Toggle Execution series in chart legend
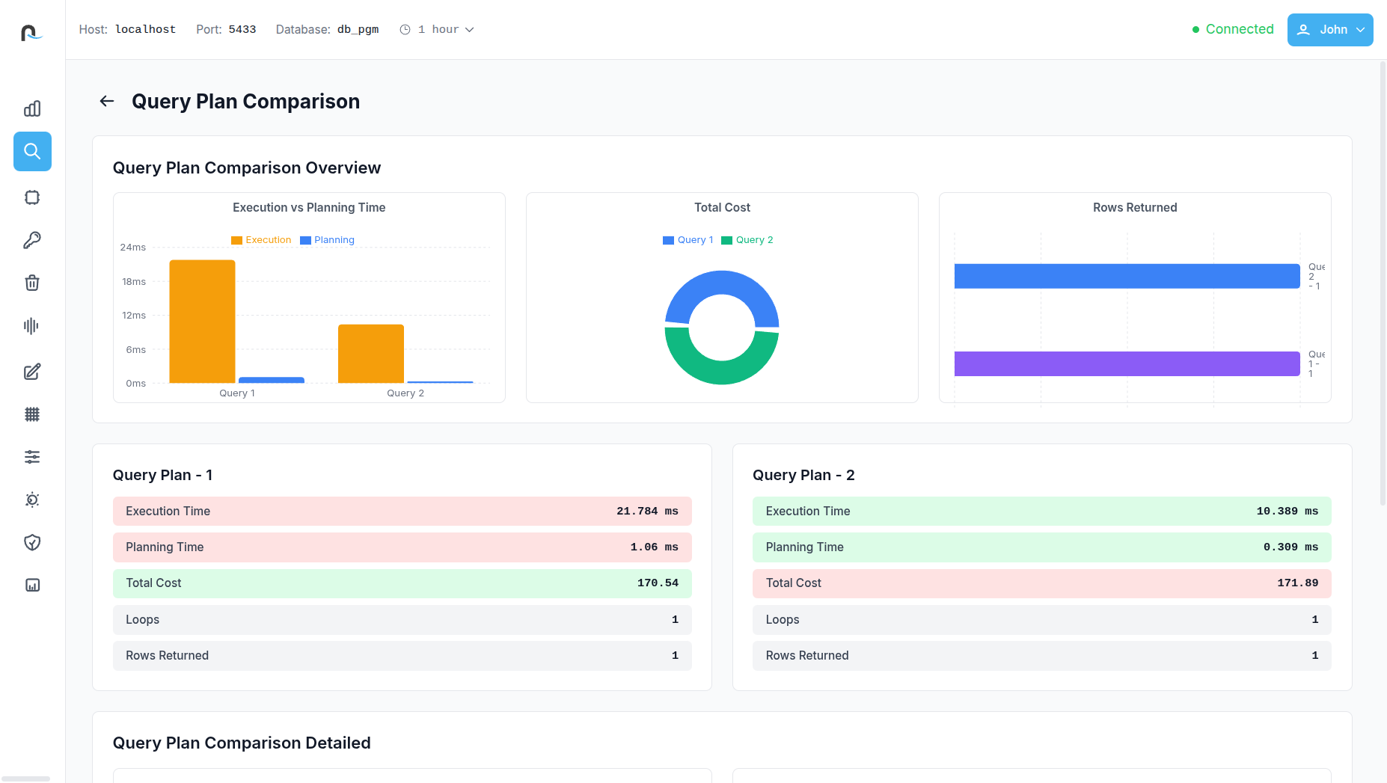This screenshot has width=1387, height=783. [x=261, y=240]
